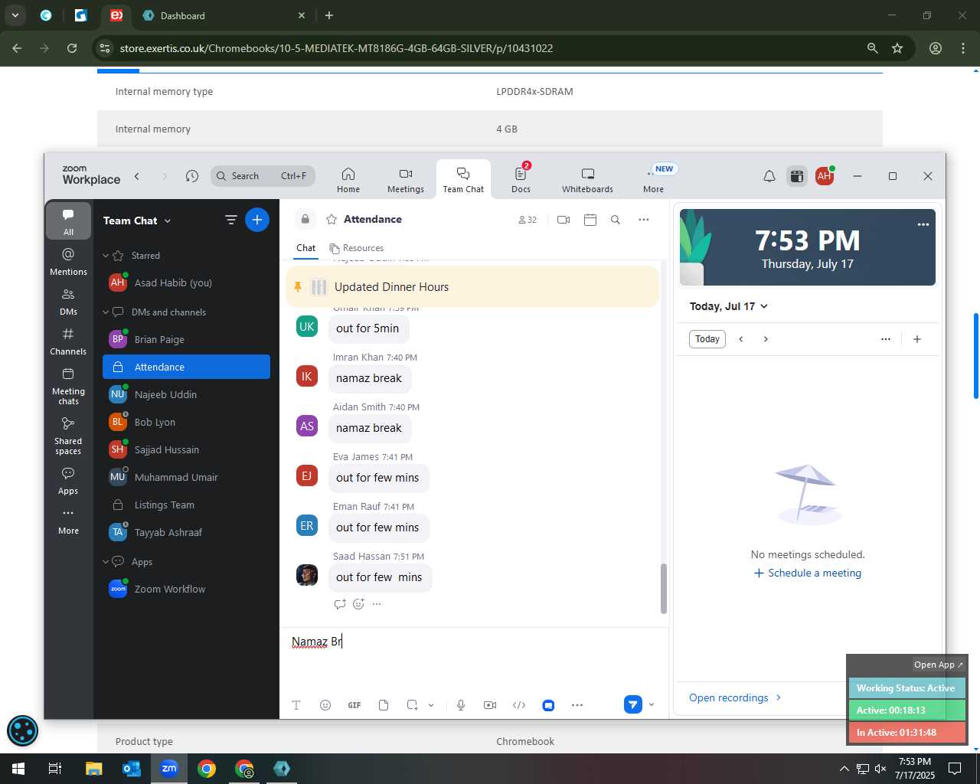The image size is (980, 784).
Task: Open Apps in the left sidebar
Action: tap(68, 481)
